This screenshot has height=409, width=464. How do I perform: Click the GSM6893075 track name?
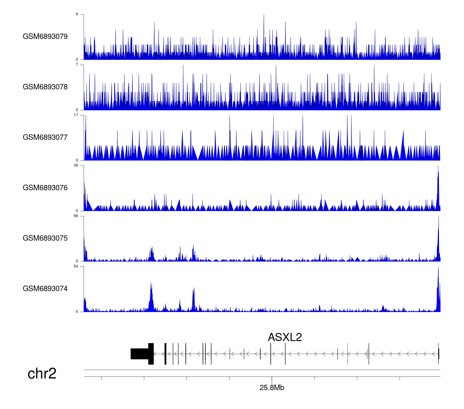click(x=45, y=238)
